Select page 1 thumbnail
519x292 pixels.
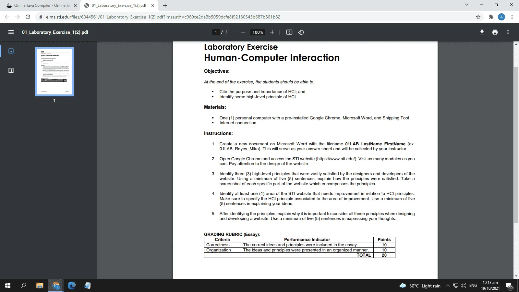[54, 72]
